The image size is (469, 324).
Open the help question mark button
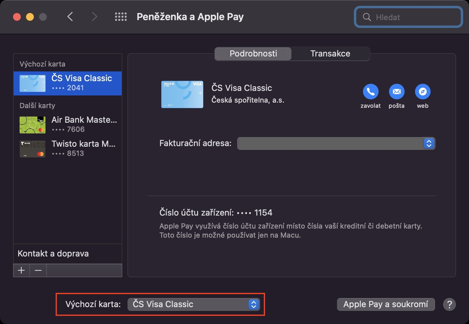[449, 305]
